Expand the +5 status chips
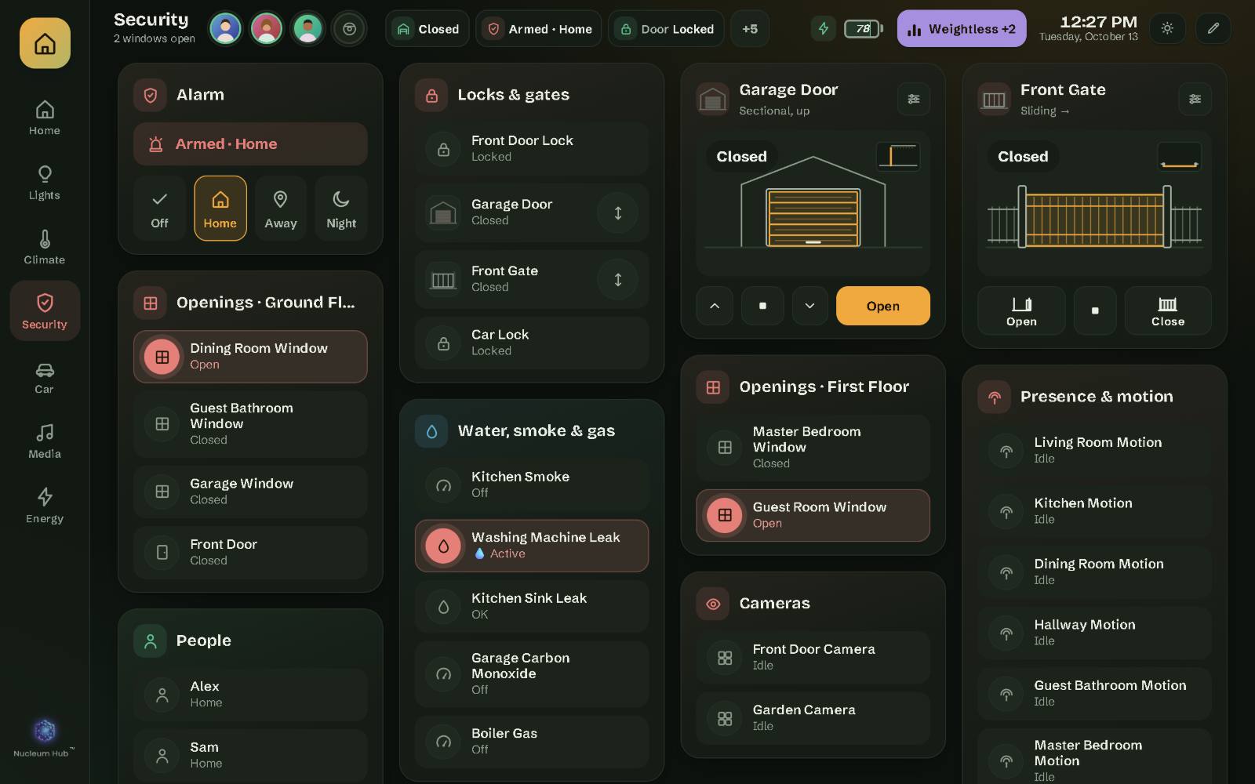 750,29
